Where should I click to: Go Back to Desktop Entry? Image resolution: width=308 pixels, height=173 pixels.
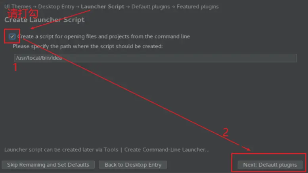click(133, 165)
